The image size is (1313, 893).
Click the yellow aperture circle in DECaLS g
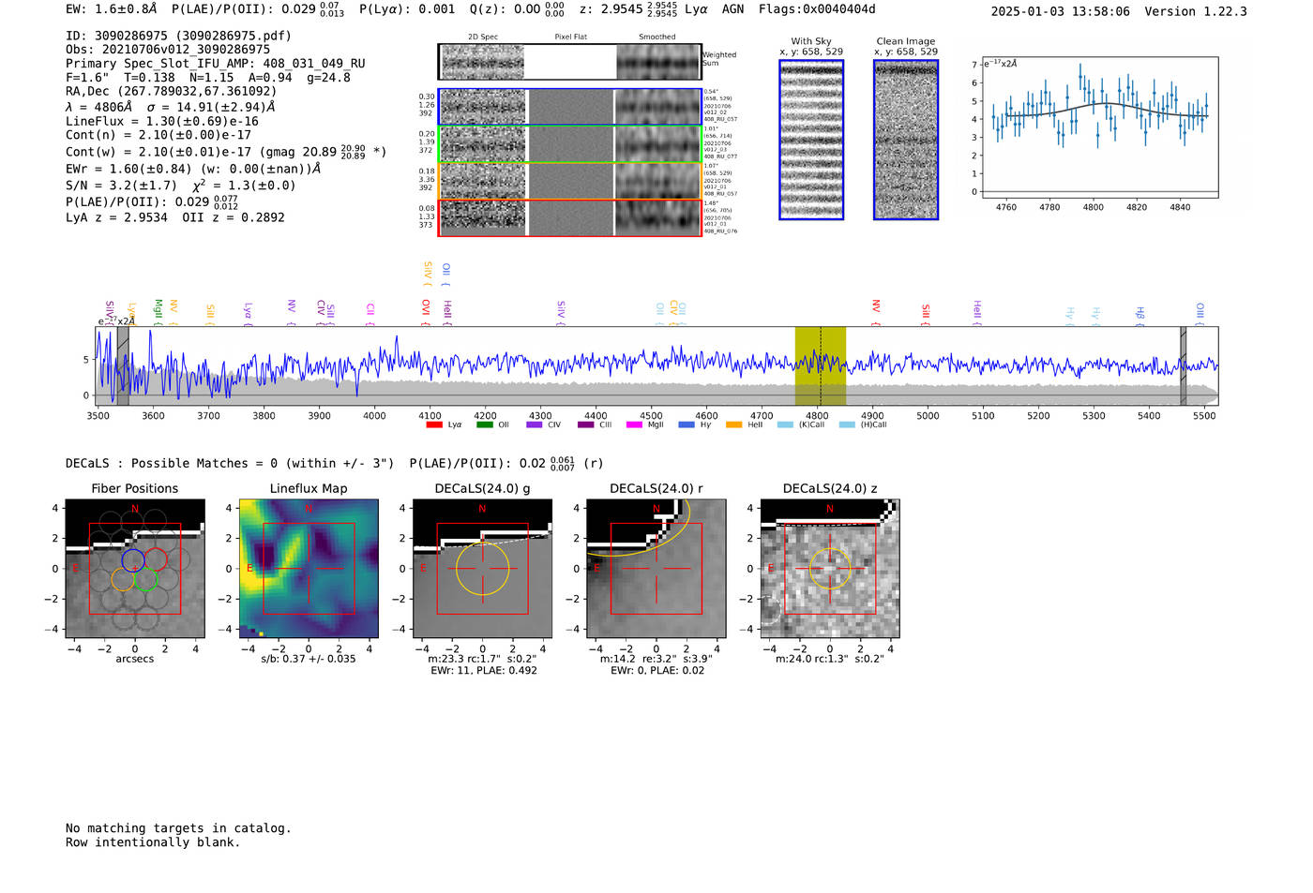482,569
